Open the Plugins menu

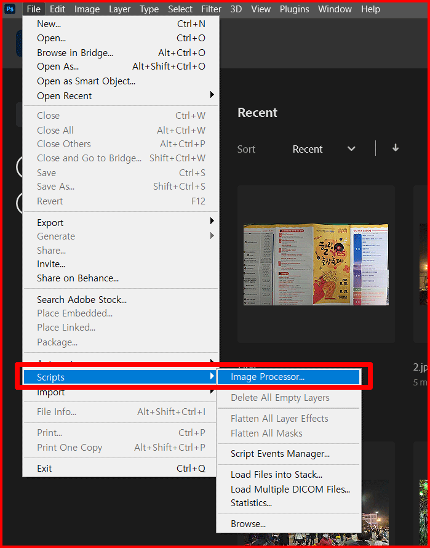click(x=294, y=9)
